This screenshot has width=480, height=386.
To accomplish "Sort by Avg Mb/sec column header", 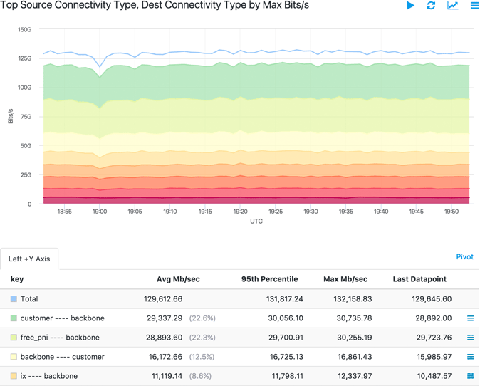I will point(178,279).
